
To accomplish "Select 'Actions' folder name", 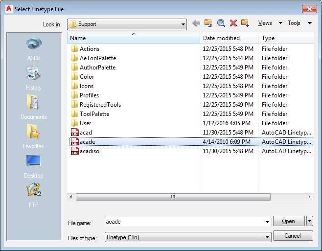I will (90, 48).
